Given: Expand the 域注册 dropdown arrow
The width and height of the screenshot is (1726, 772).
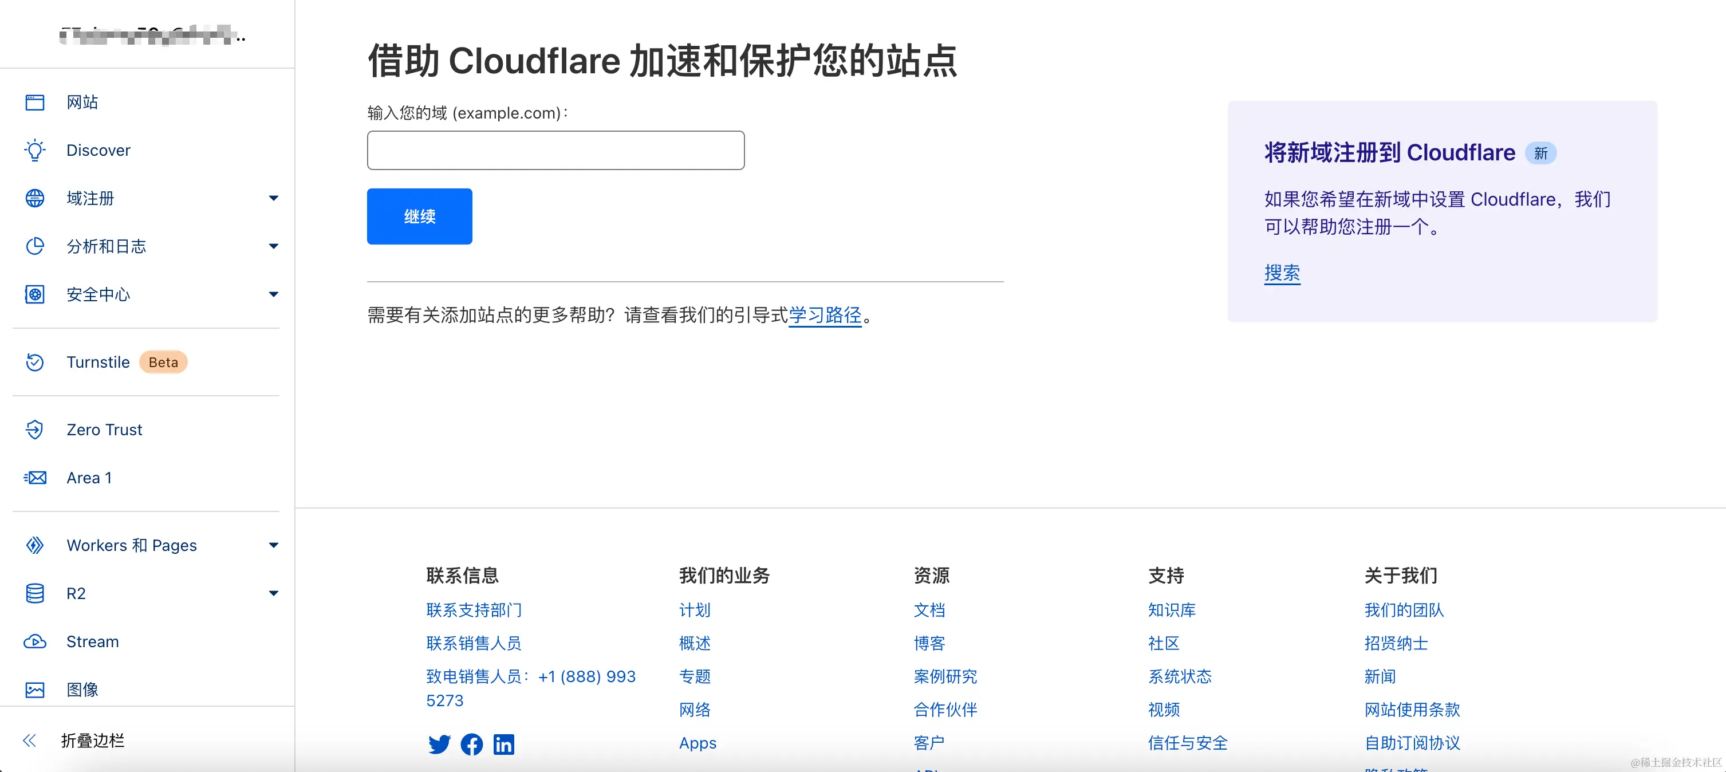Looking at the screenshot, I should (x=273, y=198).
